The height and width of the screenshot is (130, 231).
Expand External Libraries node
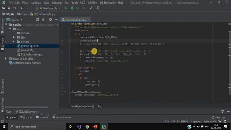(6, 58)
